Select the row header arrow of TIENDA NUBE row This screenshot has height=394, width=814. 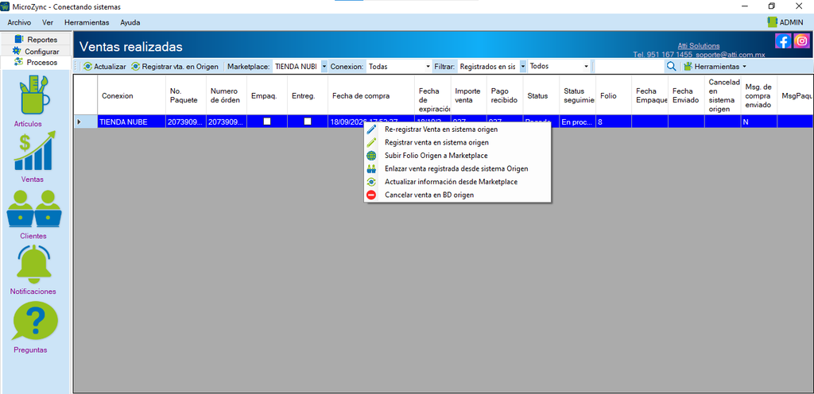click(85, 122)
